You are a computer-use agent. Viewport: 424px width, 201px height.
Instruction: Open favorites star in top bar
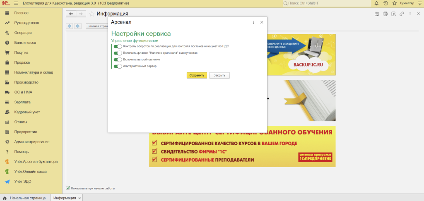tap(395, 3)
